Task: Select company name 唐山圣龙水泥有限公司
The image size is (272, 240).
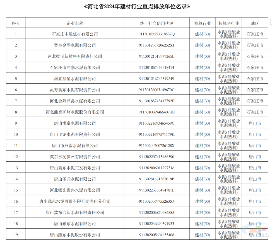Action: [x=75, y=179]
